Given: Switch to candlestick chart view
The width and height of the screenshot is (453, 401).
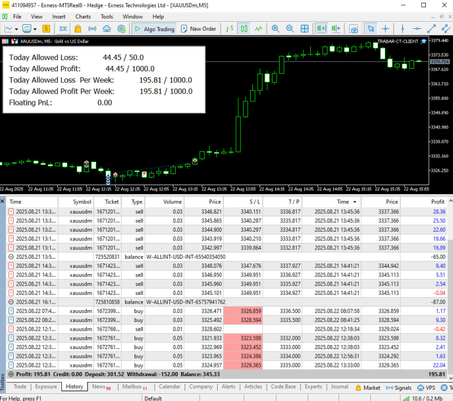Looking at the screenshot, I should (x=244, y=29).
